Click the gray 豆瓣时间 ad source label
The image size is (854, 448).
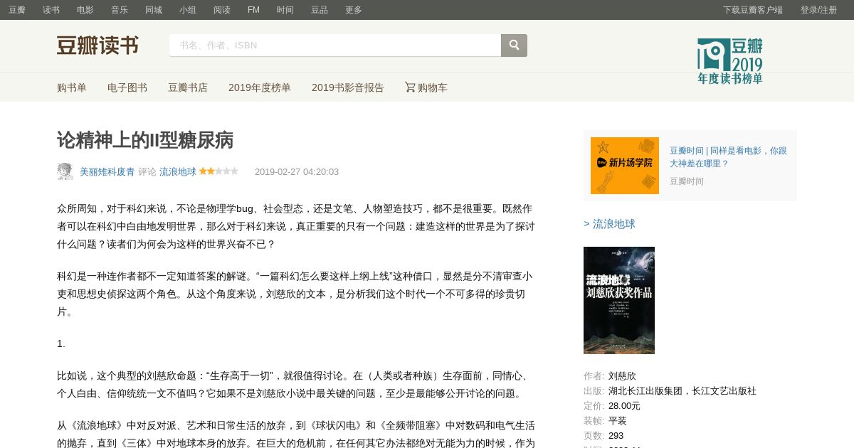pos(687,181)
